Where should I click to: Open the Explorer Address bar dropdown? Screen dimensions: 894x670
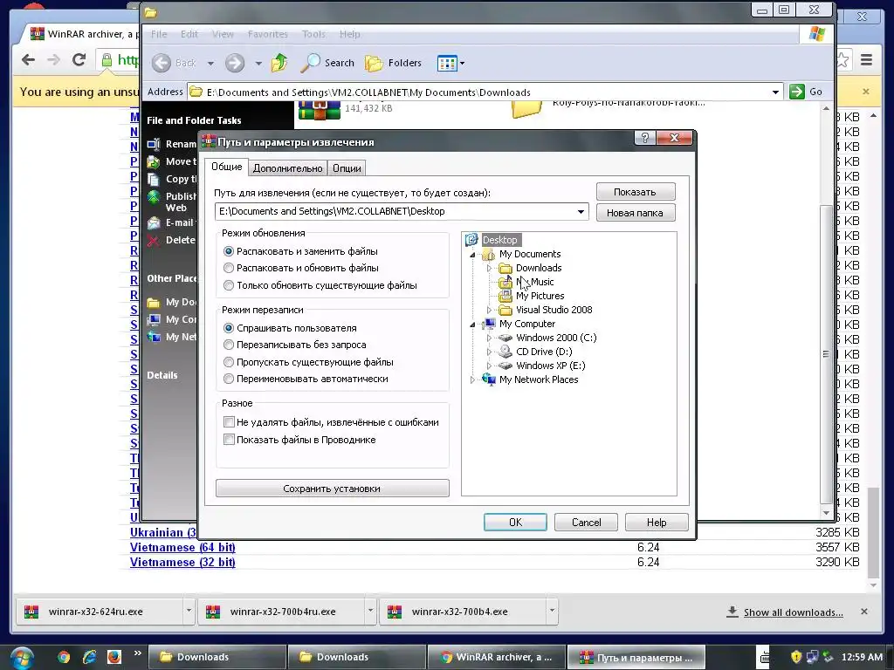coord(775,92)
